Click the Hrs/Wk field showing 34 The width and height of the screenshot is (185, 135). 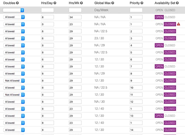(75, 17)
